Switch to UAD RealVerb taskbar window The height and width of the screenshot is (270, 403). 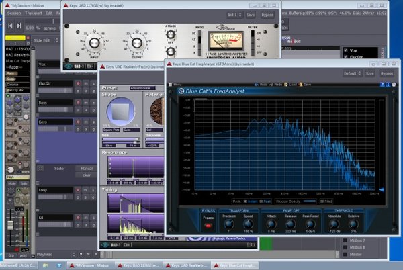click(x=186, y=265)
